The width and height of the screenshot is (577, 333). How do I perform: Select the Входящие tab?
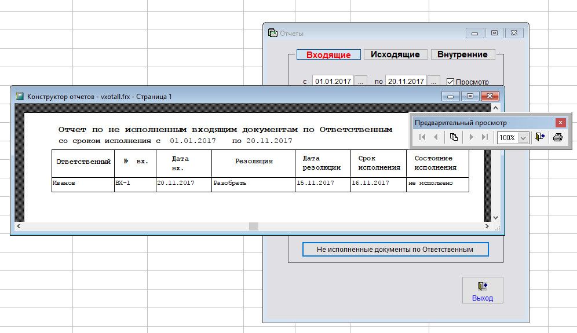328,54
